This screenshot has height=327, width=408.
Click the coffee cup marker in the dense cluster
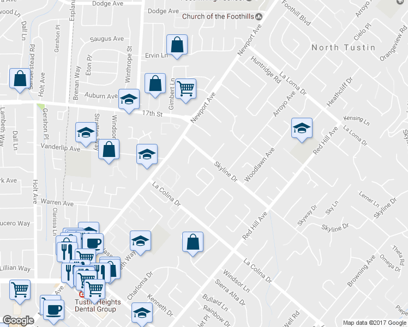tap(93, 243)
